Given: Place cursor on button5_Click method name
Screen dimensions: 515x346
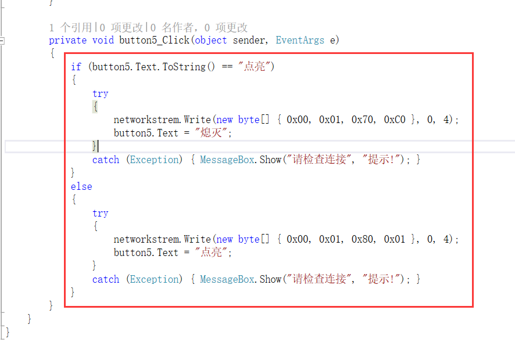Looking at the screenshot, I should coord(154,40).
